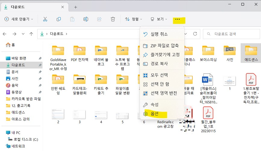This screenshot has width=261, height=151.
Task: Choose 옵션 menu item
Action: click(x=162, y=114)
